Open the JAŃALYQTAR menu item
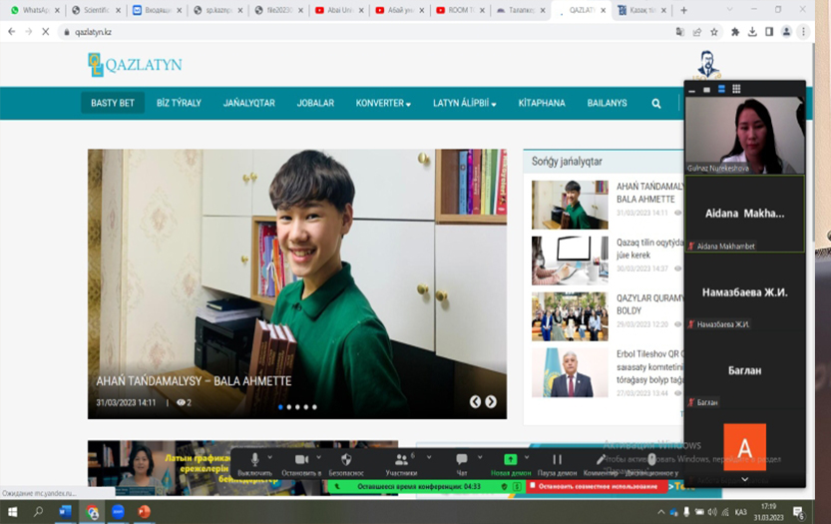Image resolution: width=831 pixels, height=524 pixels. coord(249,103)
